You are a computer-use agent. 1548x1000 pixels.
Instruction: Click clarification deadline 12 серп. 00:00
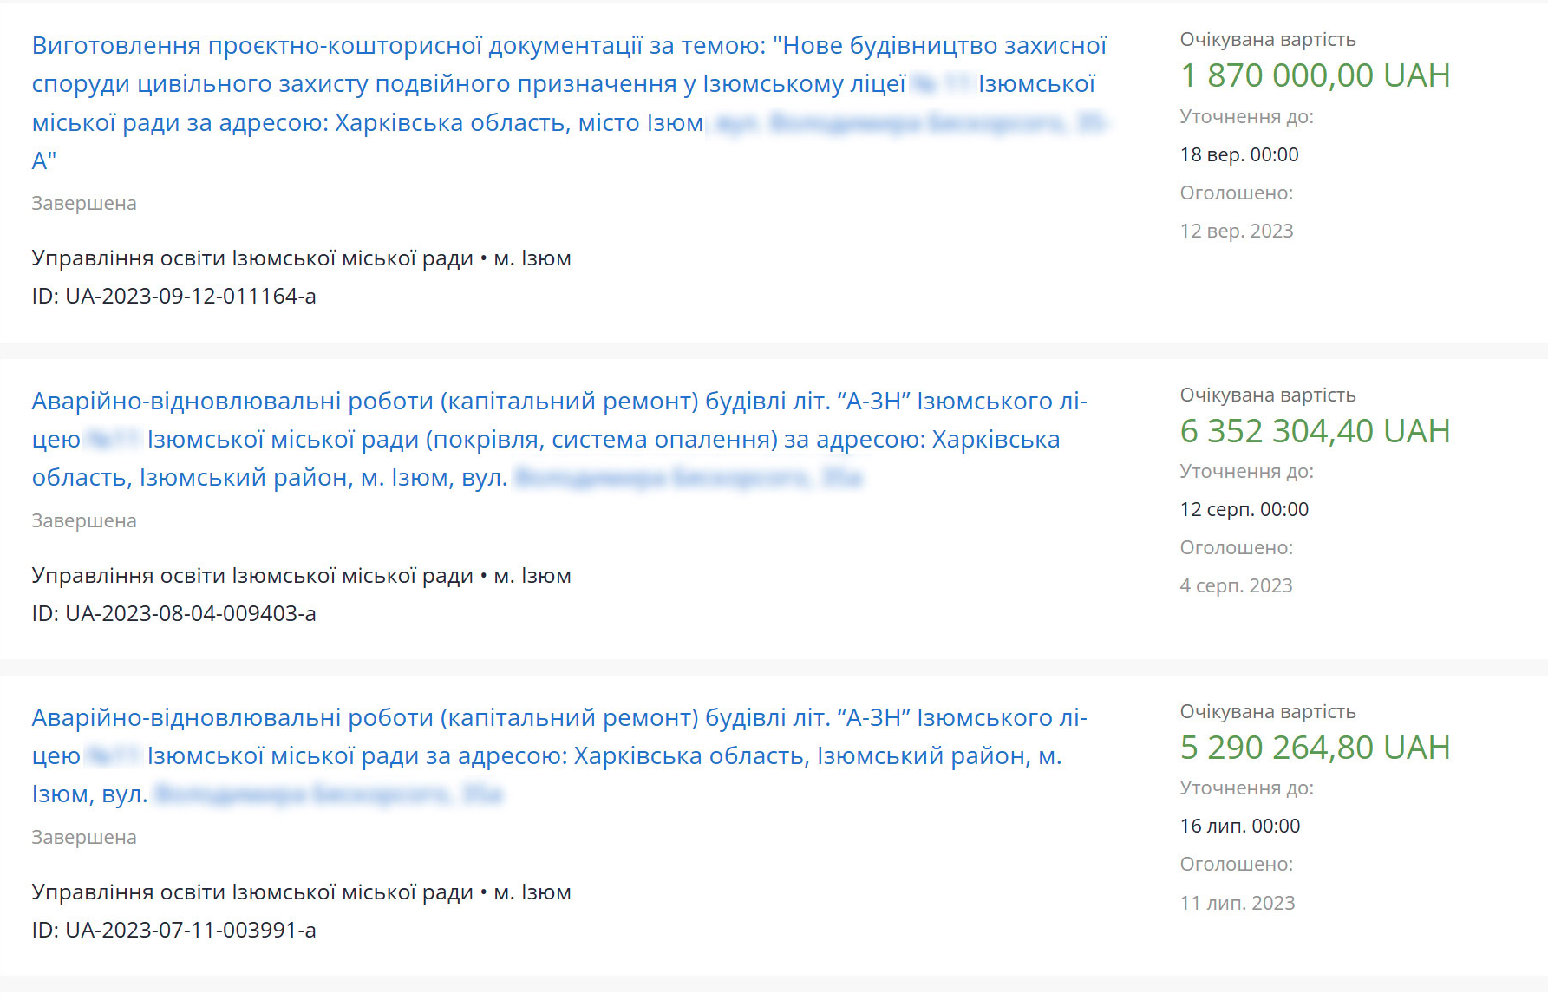[1244, 510]
